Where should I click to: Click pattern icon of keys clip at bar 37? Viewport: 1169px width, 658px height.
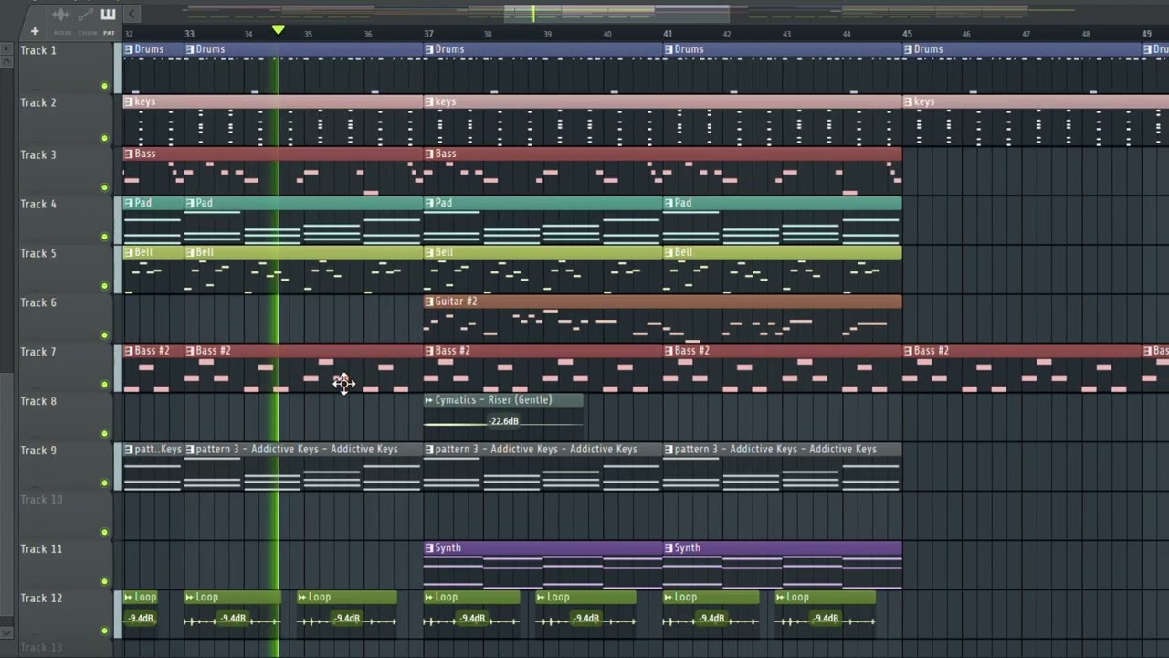(429, 102)
